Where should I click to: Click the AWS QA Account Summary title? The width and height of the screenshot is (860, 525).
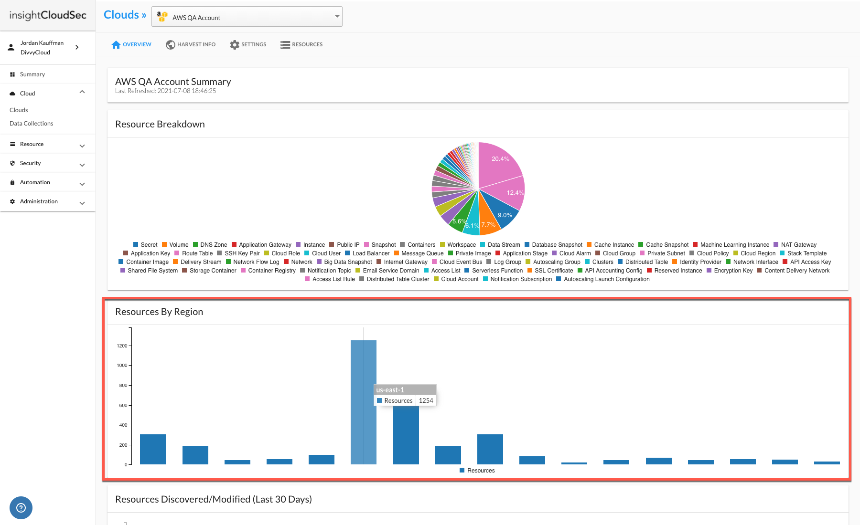(x=173, y=82)
